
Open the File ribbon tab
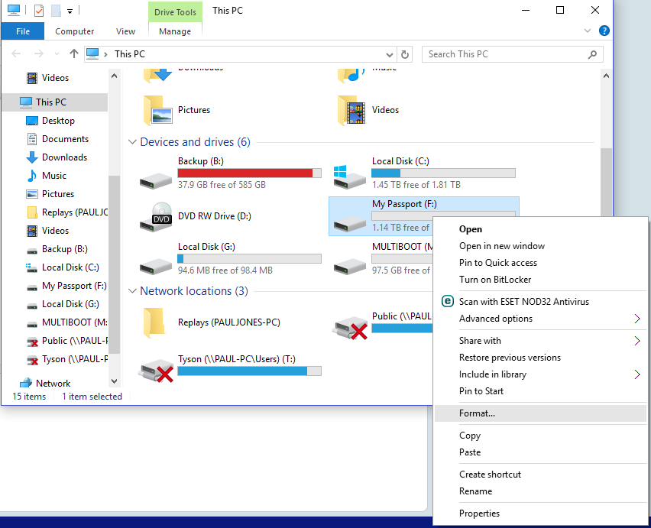point(23,31)
